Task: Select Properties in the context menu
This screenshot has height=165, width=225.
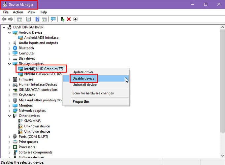Action: pyautogui.click(x=81, y=102)
